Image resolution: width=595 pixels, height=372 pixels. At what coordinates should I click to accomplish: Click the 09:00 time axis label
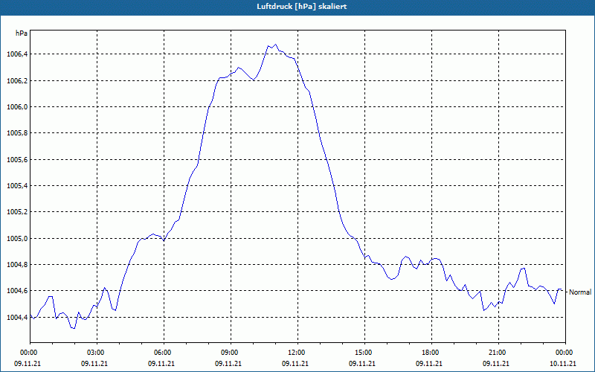pos(228,353)
